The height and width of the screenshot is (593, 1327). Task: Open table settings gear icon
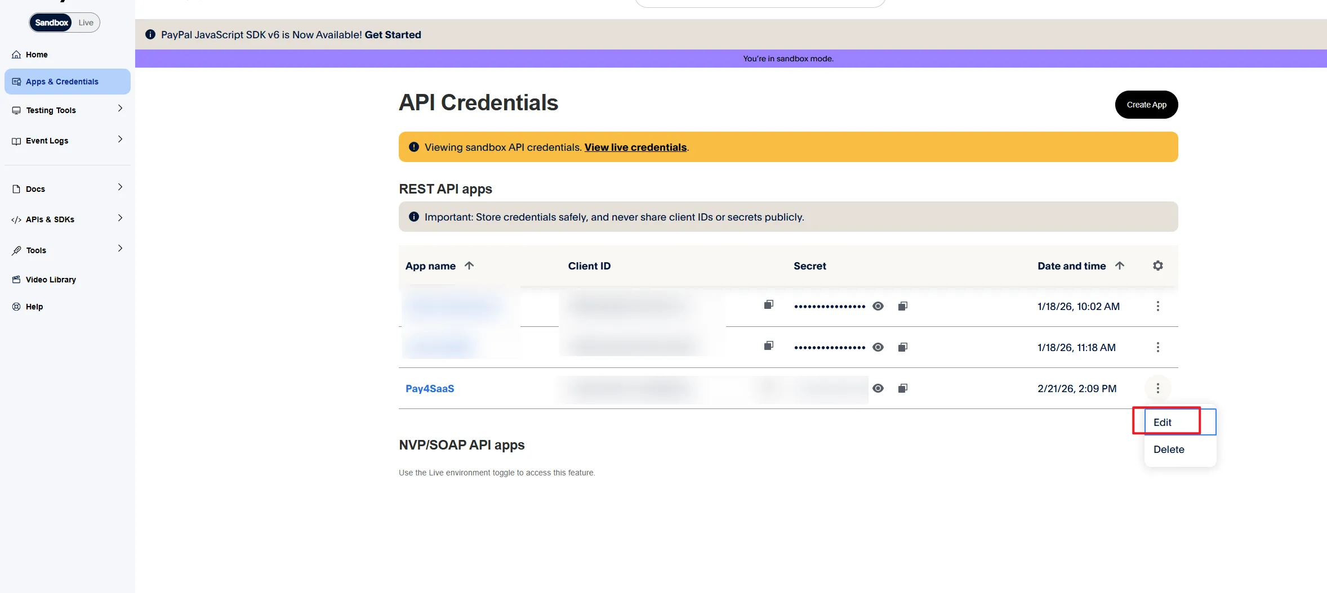click(x=1157, y=266)
